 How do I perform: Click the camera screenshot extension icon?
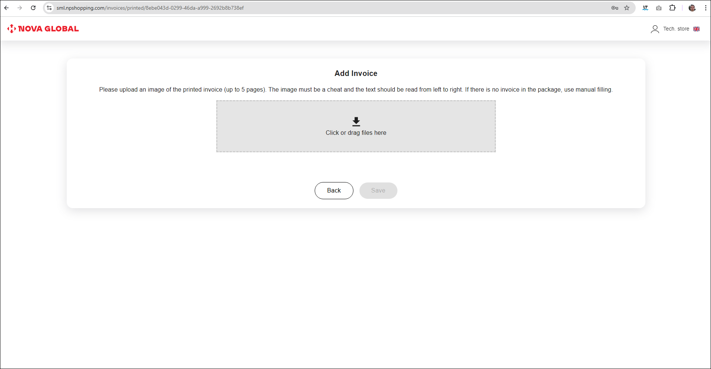(659, 8)
